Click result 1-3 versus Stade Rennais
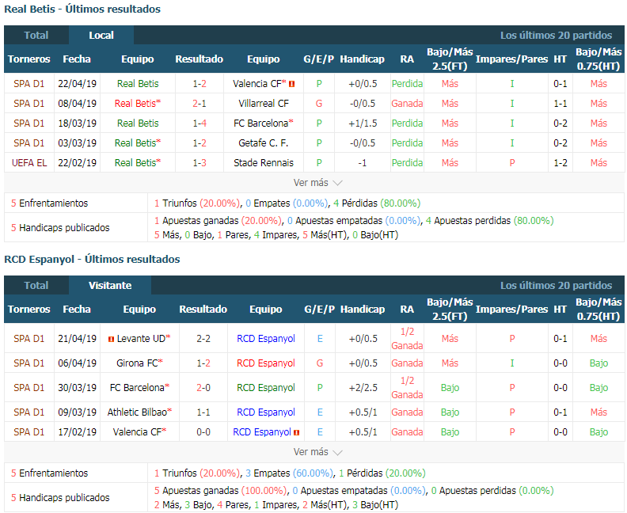The height and width of the screenshot is (513, 627). [199, 163]
